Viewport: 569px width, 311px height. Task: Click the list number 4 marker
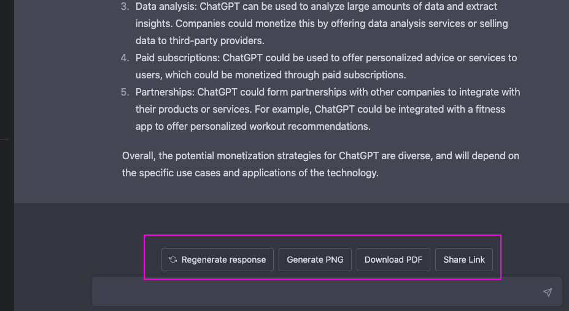tap(125, 58)
